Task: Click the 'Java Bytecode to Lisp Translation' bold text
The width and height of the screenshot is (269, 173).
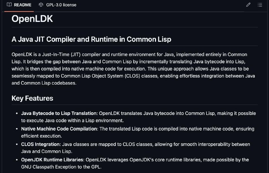Action: click(60, 113)
